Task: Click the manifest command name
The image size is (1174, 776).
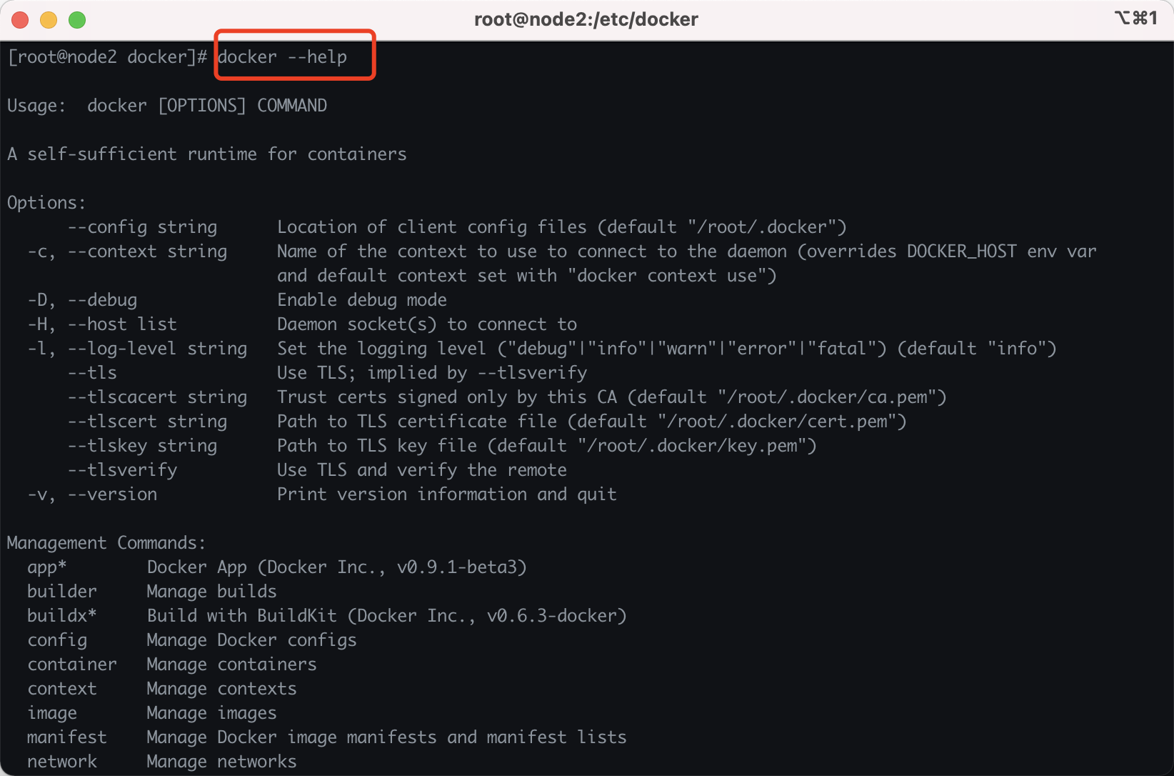Action: (66, 737)
